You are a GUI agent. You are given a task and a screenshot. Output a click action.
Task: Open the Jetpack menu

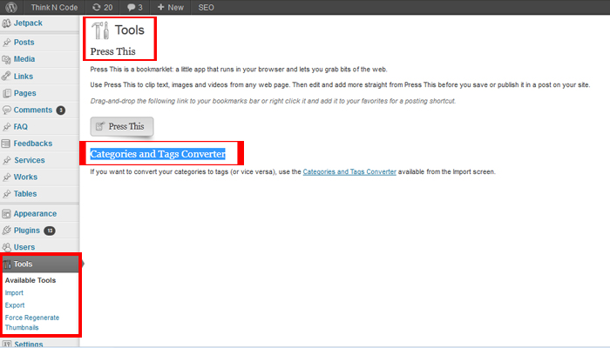[x=28, y=23]
